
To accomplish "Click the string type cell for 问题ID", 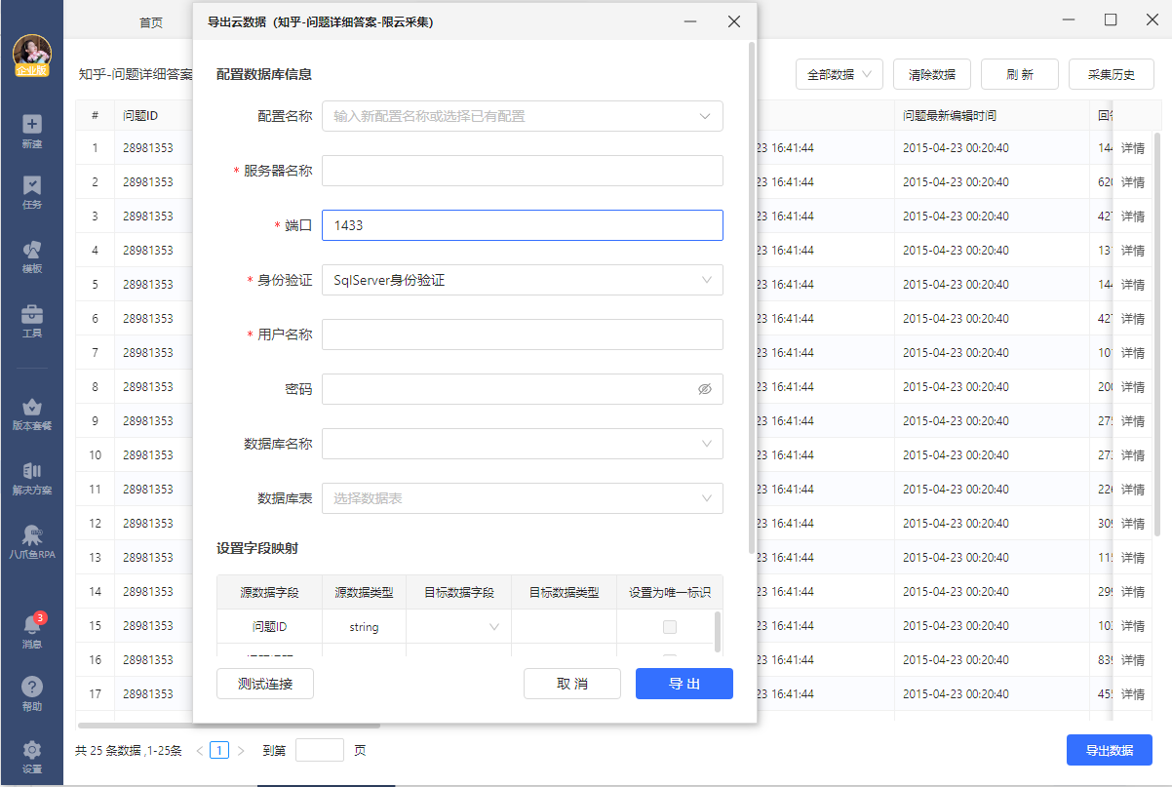I will point(364,627).
